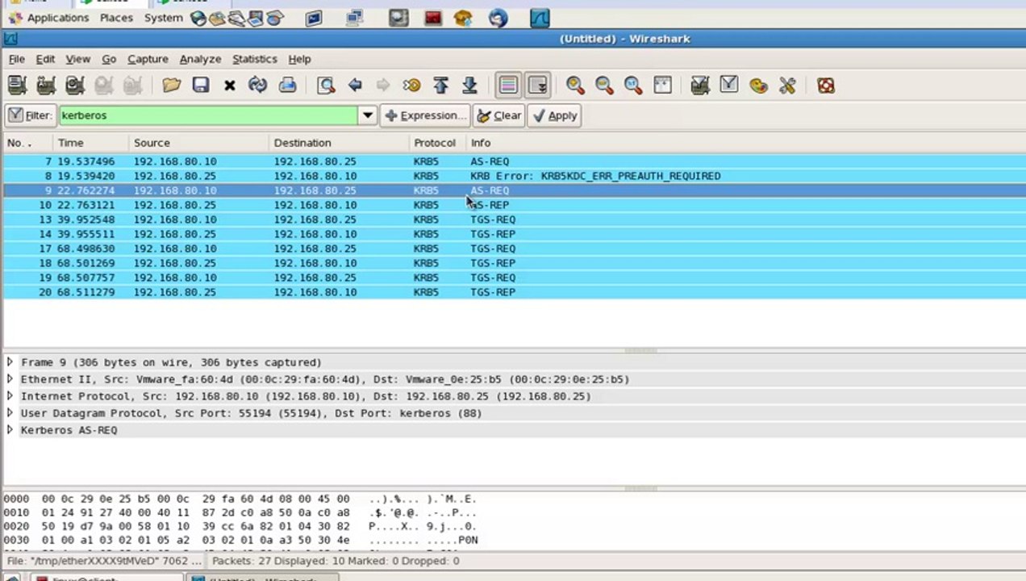
Task: Open coloring rules palette icon
Action: [758, 86]
